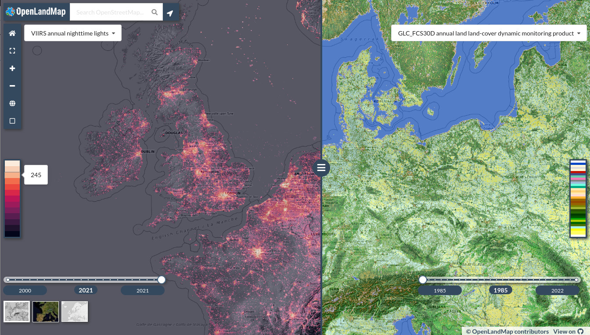This screenshot has width=590, height=335.
Task: Click the geolocation arrow icon
Action: click(x=170, y=12)
